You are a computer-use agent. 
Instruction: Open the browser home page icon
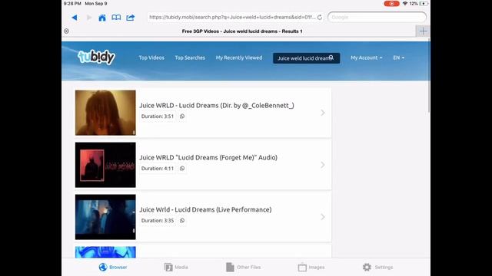click(x=102, y=18)
